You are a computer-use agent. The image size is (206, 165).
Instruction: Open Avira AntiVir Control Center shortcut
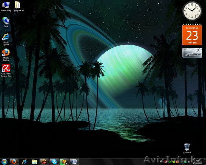point(6,68)
